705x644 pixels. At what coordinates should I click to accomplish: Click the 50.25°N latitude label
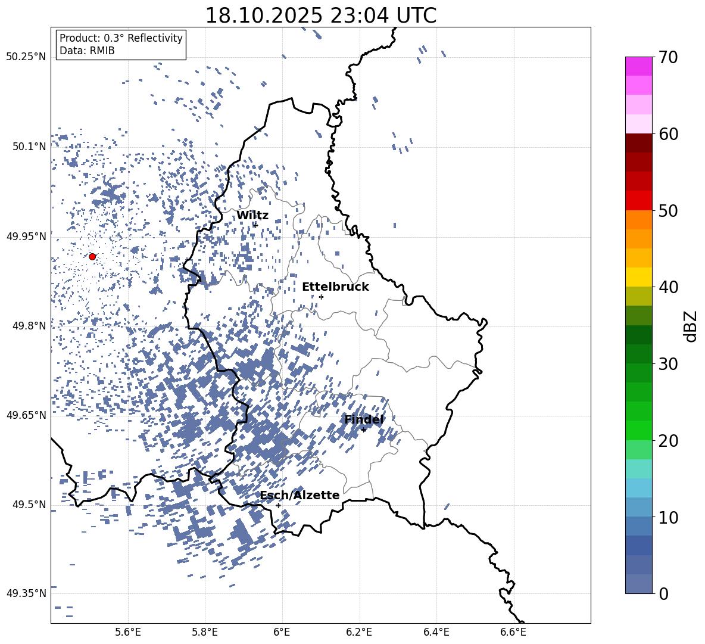tap(26, 57)
